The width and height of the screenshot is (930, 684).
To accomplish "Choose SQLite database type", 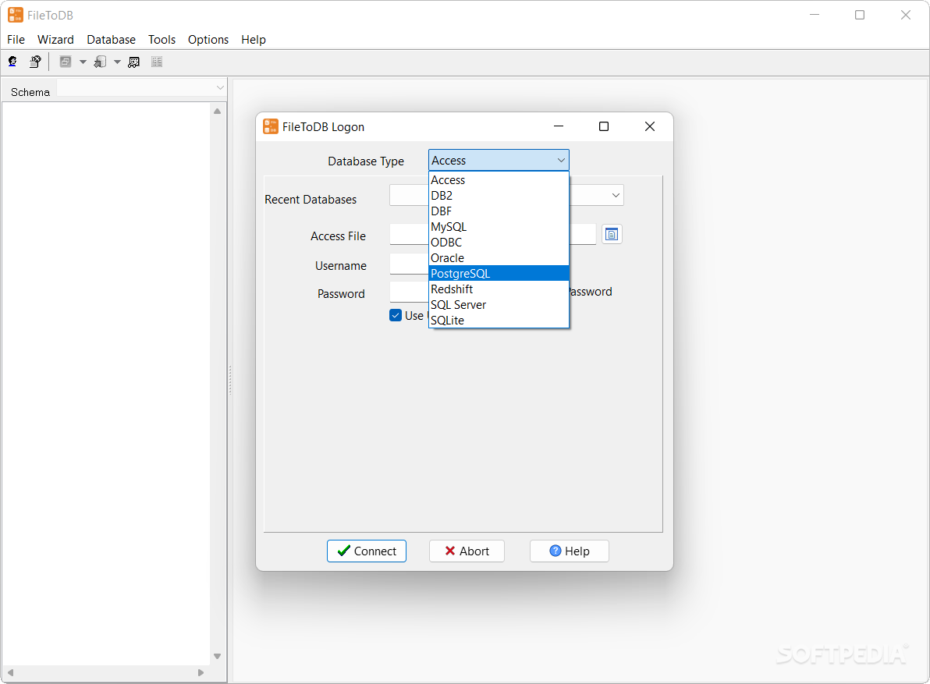I will tap(499, 320).
